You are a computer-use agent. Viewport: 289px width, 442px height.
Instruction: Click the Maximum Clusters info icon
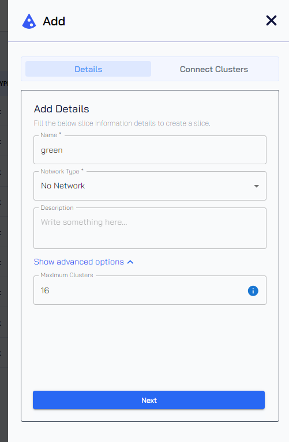tap(253, 290)
